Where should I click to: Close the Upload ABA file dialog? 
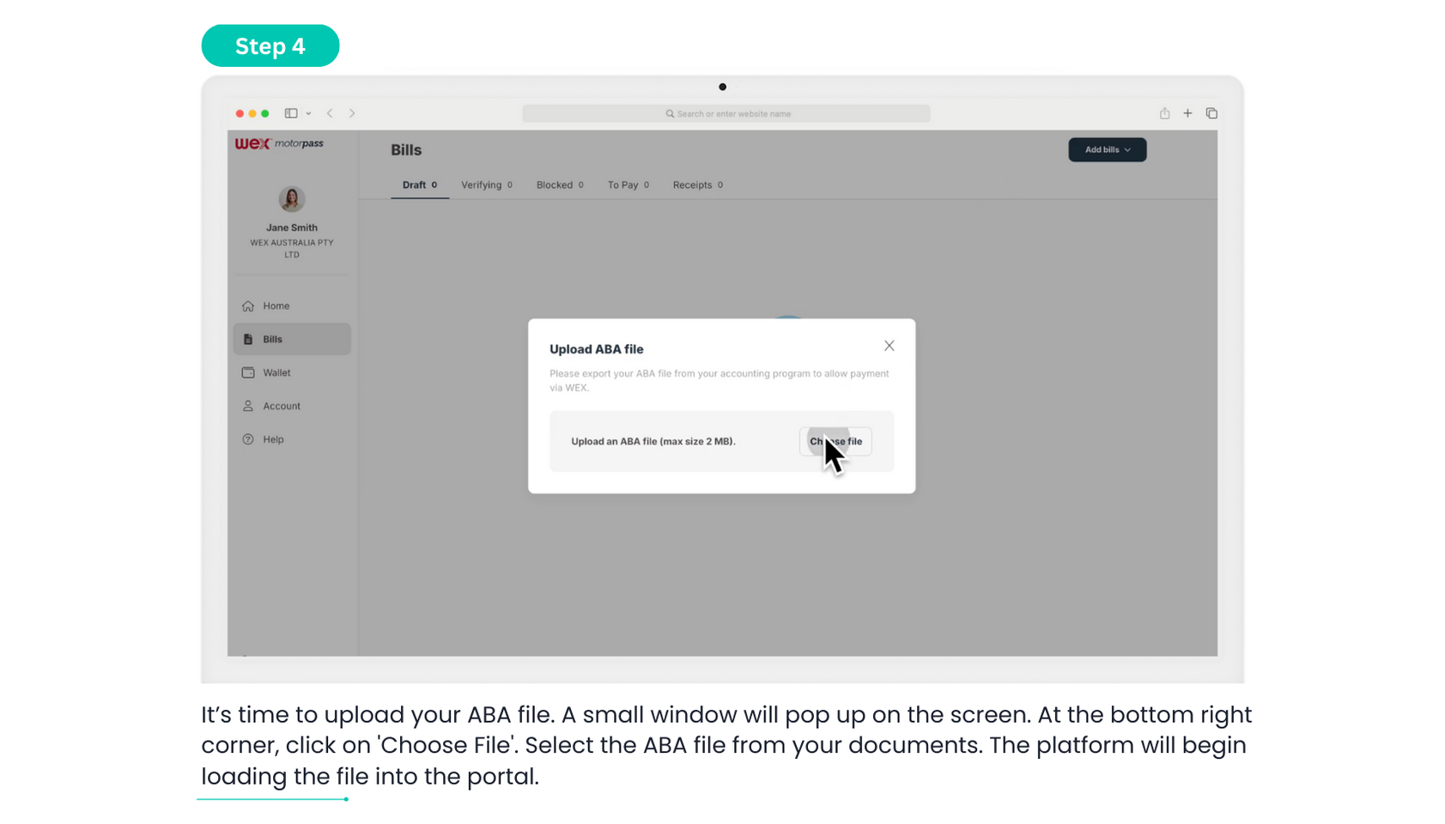[889, 346]
